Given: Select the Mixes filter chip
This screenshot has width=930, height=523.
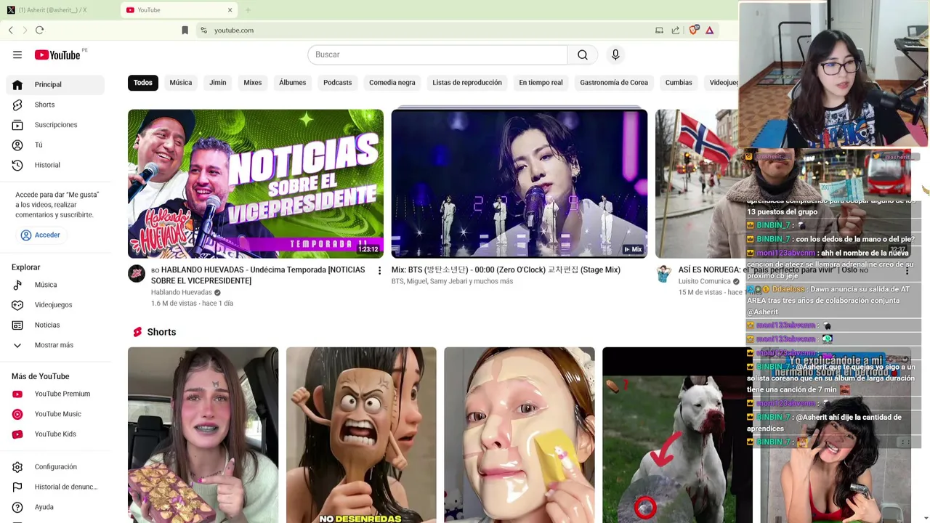Looking at the screenshot, I should pos(253,82).
